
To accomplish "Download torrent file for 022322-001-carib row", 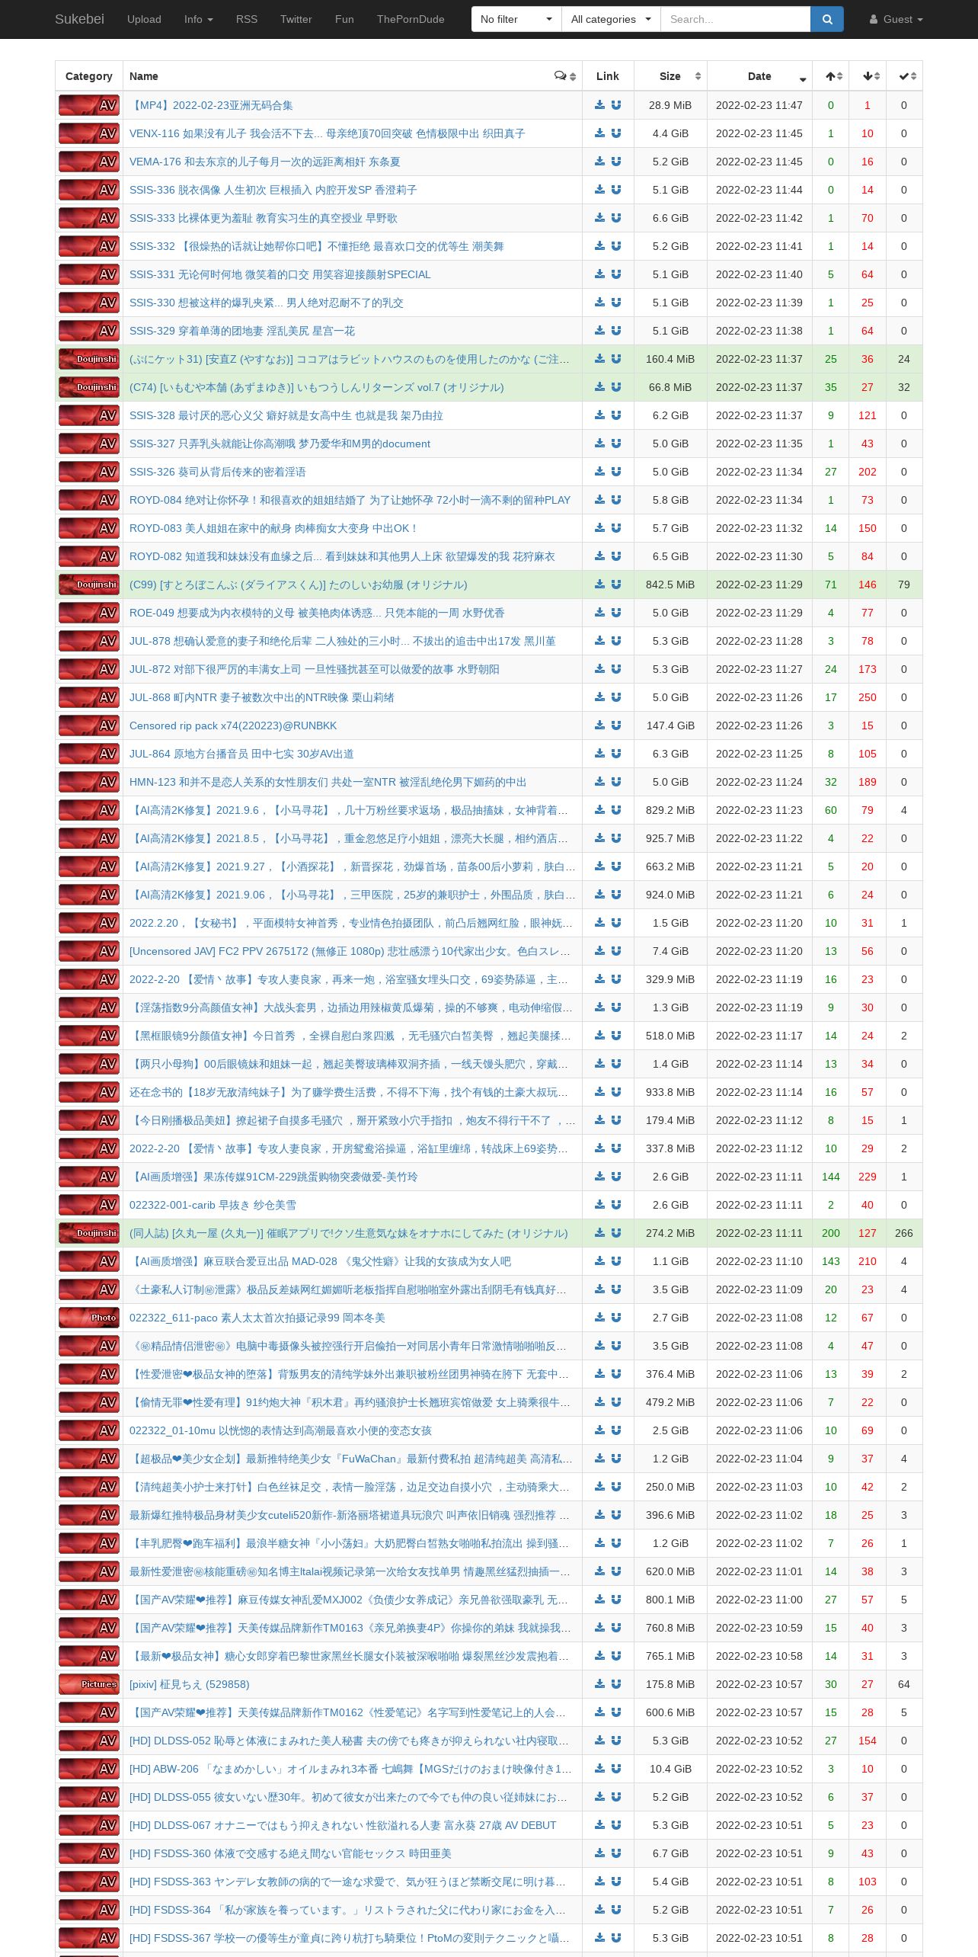I will coord(599,1205).
